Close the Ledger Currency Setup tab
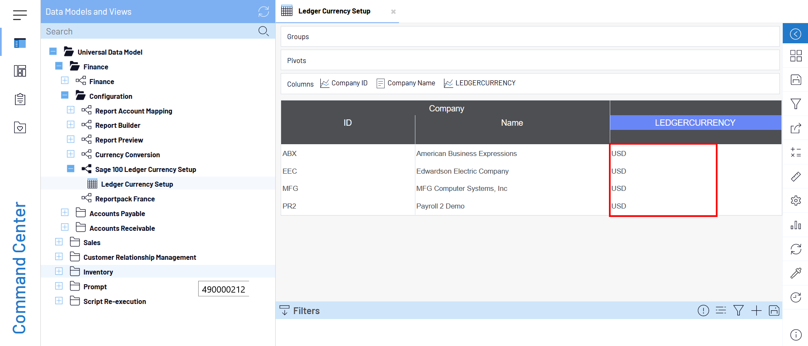 click(x=393, y=12)
